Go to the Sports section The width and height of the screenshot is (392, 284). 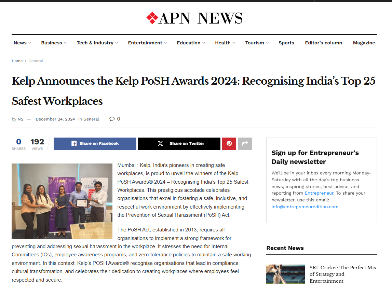pos(286,43)
